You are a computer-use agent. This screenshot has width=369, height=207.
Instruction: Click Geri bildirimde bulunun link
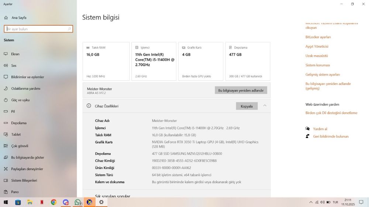(x=331, y=136)
